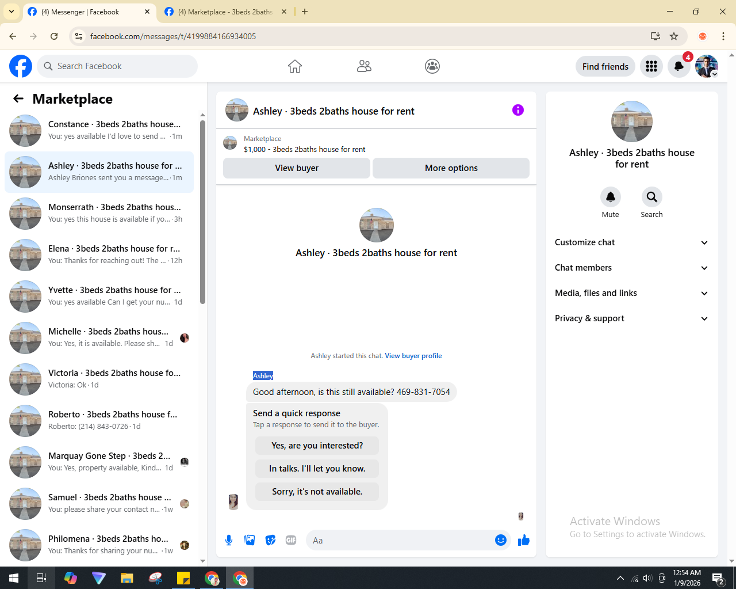Open Roberto conversation in list
This screenshot has width=736, height=589.
point(99,421)
